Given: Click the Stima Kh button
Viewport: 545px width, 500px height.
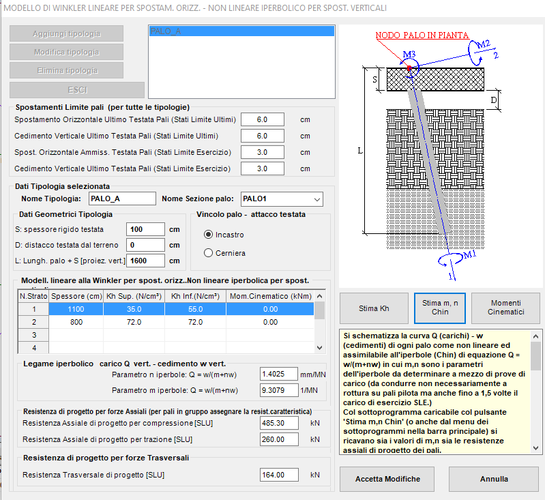Looking at the screenshot, I should coord(374,308).
